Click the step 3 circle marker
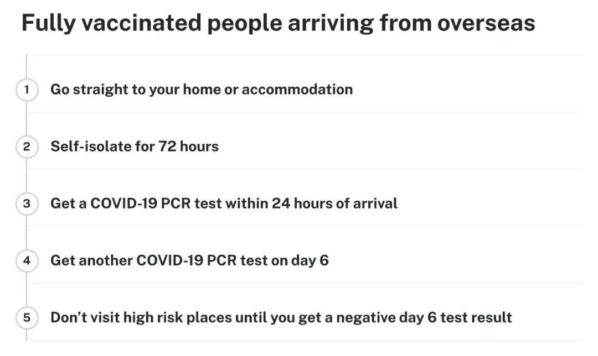This screenshot has height=356, width=598. pyautogui.click(x=27, y=203)
